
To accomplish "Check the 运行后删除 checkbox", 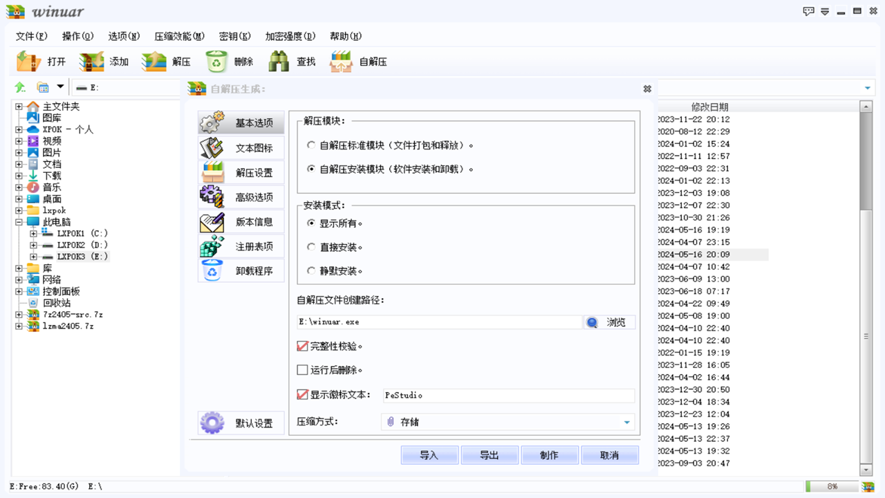I will [302, 369].
